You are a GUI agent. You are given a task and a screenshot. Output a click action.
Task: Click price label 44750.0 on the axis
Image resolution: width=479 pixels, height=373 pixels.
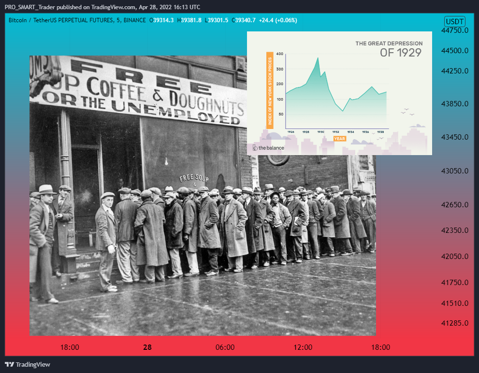pos(454,30)
